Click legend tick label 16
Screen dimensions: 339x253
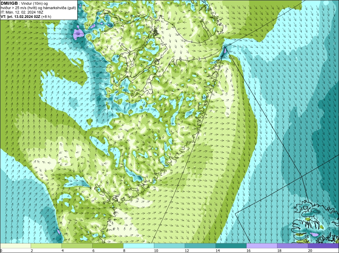[248, 251]
